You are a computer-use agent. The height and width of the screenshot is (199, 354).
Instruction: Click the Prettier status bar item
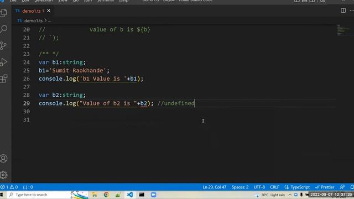325,187
